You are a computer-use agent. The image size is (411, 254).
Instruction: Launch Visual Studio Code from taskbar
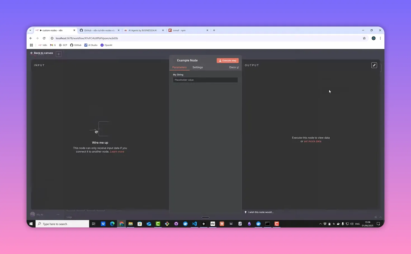195,224
